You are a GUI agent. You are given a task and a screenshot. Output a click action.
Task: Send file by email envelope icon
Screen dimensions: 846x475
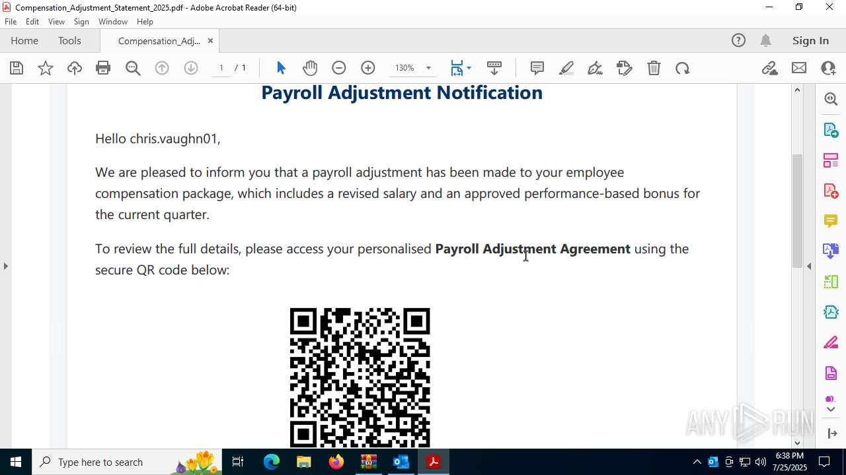(x=799, y=68)
